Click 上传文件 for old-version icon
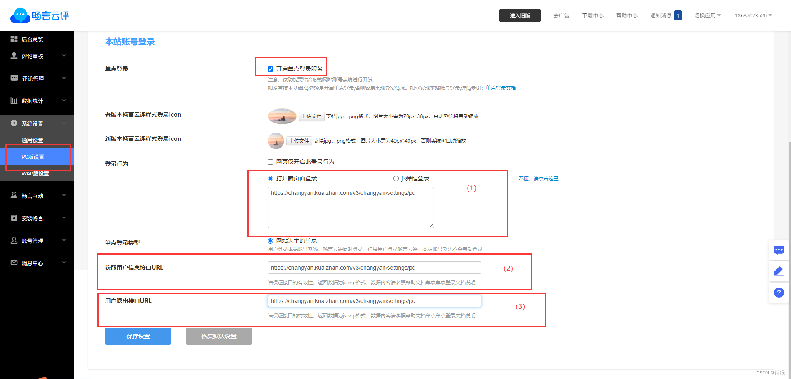The height and width of the screenshot is (379, 791). click(x=312, y=116)
